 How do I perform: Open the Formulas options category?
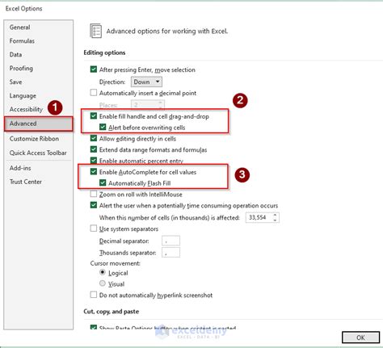[x=22, y=41]
